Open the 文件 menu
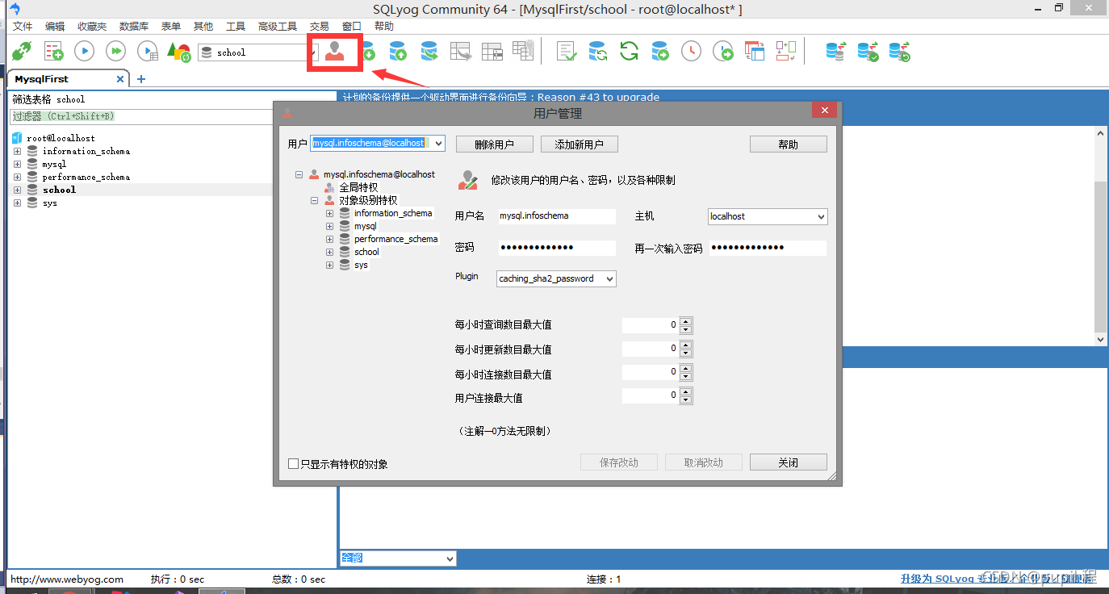Image resolution: width=1109 pixels, height=594 pixels. [x=23, y=27]
